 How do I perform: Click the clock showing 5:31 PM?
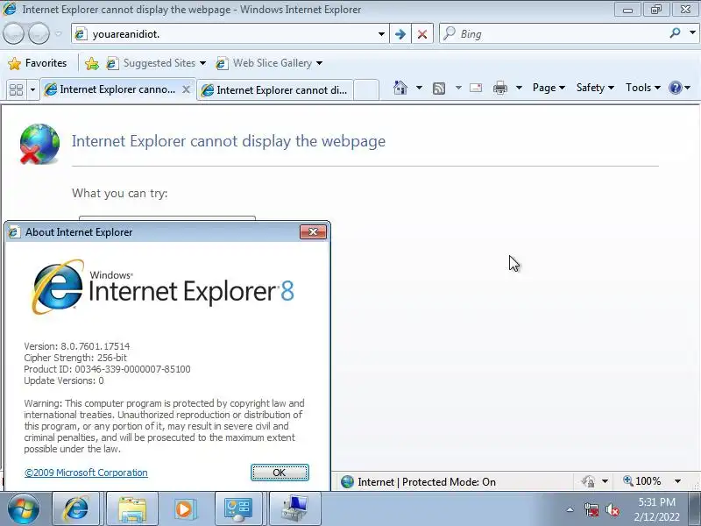point(656,501)
